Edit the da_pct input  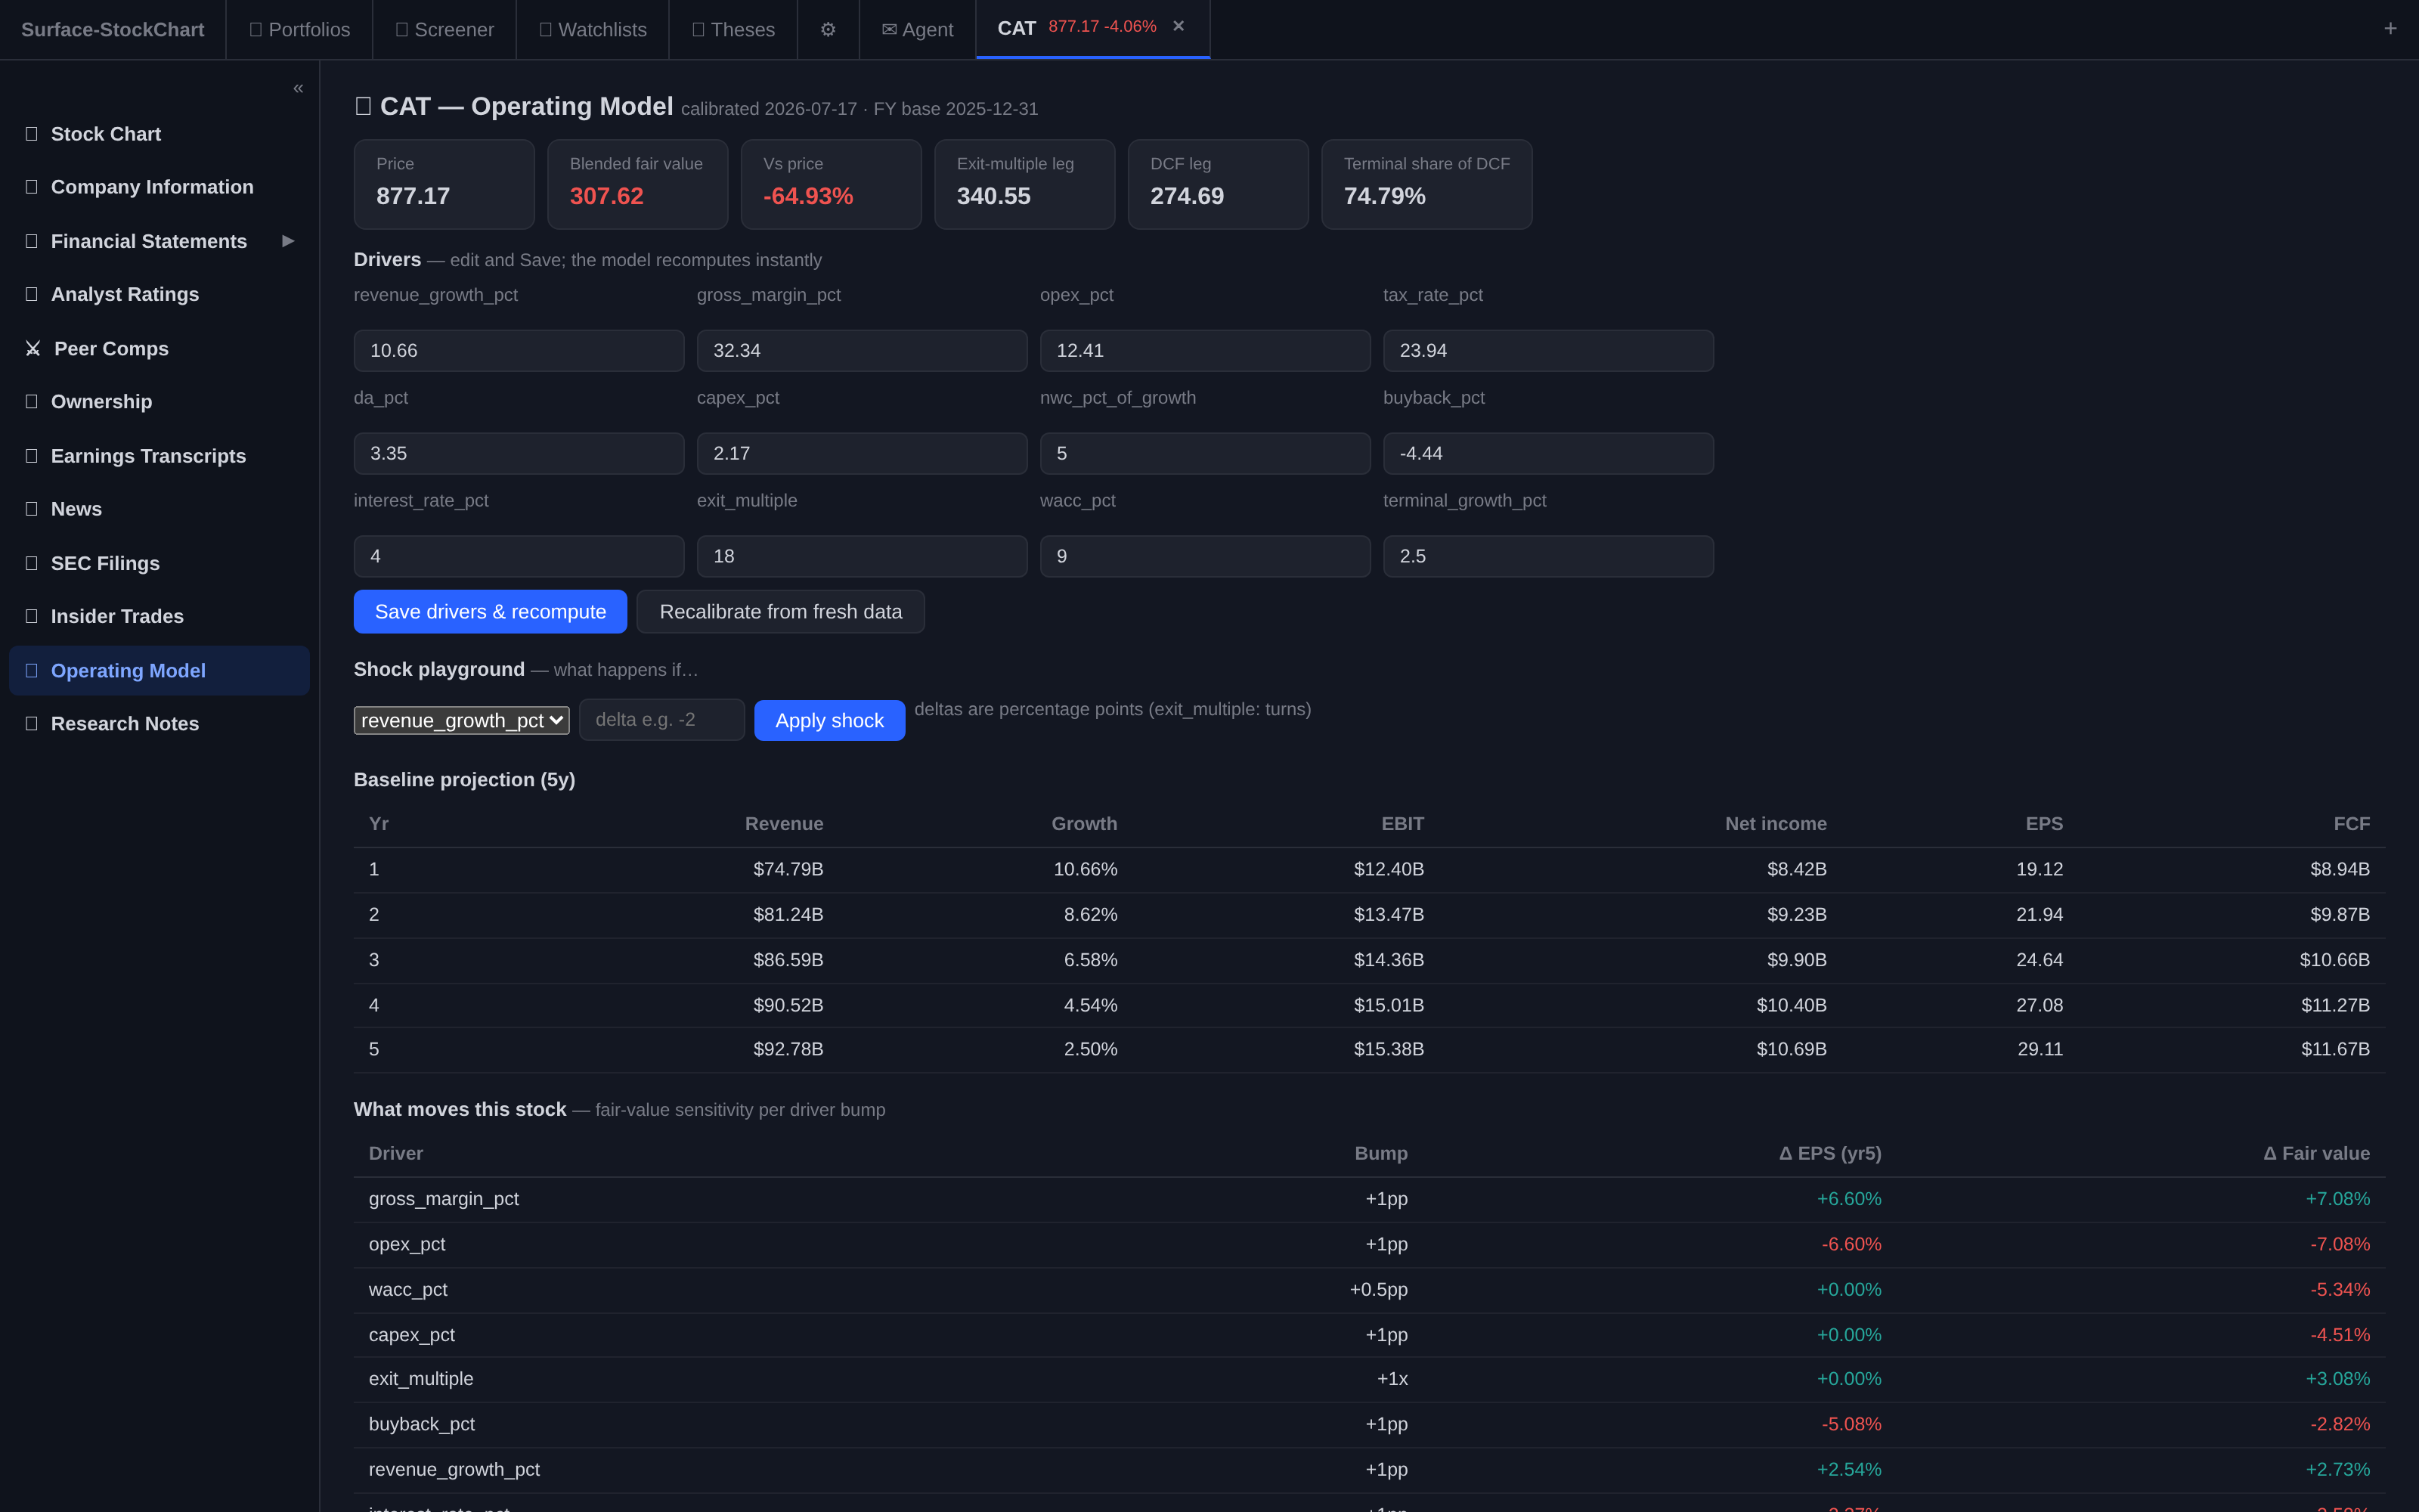point(519,453)
